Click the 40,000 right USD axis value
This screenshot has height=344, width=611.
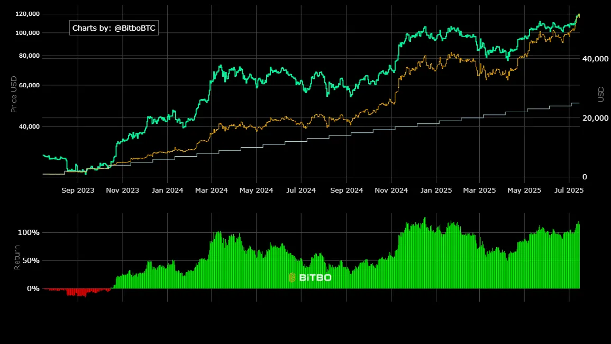[595, 59]
